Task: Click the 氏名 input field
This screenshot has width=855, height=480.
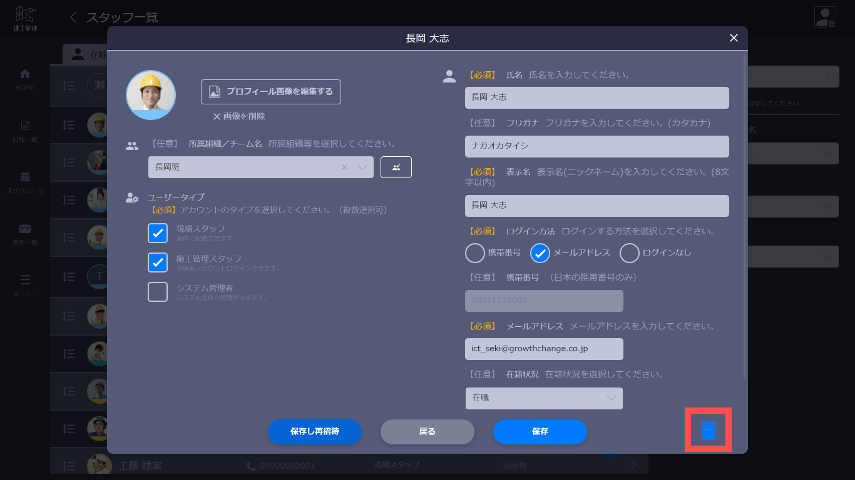Action: pos(597,97)
